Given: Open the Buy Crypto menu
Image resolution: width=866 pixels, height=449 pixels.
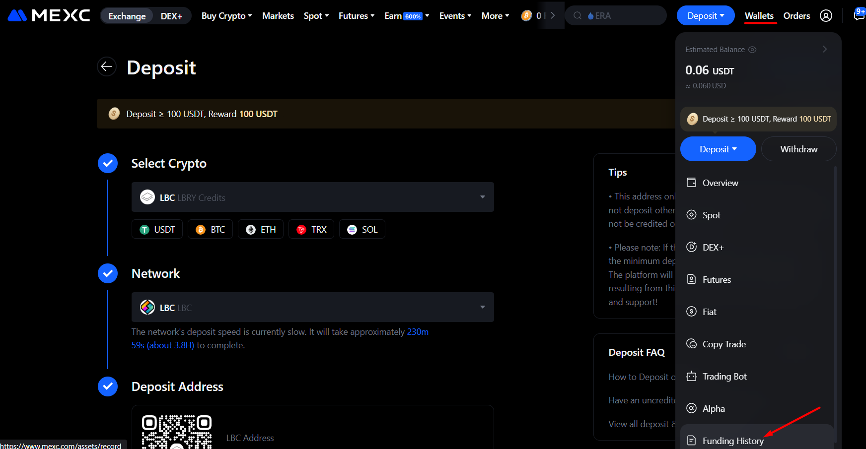Looking at the screenshot, I should (226, 16).
